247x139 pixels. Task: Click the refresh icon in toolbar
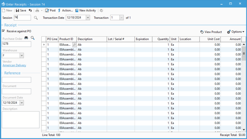pyautogui.click(x=102, y=10)
